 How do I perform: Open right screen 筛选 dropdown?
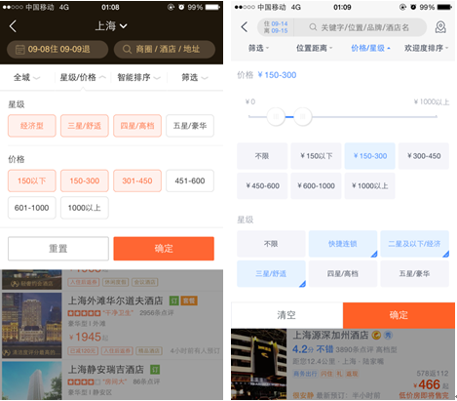point(258,48)
